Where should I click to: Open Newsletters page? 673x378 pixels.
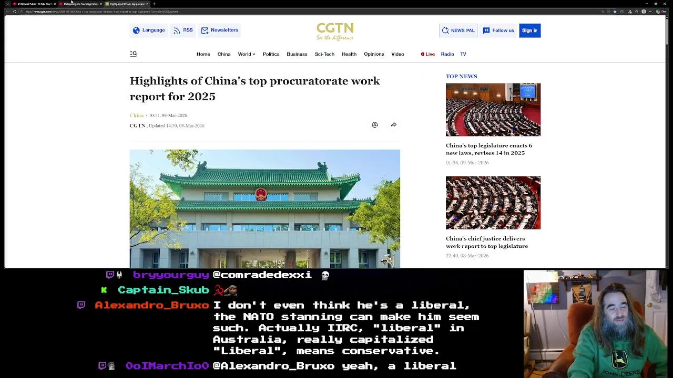pyautogui.click(x=219, y=30)
